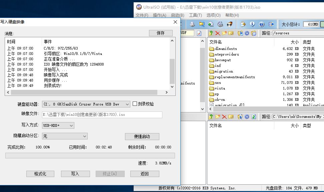
Task: Click the /sources path field in image pane
Action: (298, 33)
